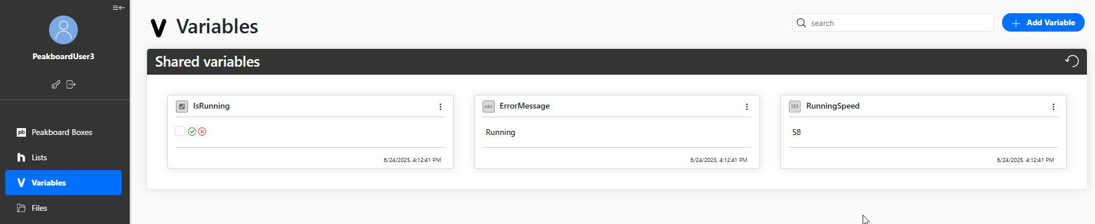Open the ErrorMessage card three-dot menu
The height and width of the screenshot is (224, 1095).
click(747, 107)
